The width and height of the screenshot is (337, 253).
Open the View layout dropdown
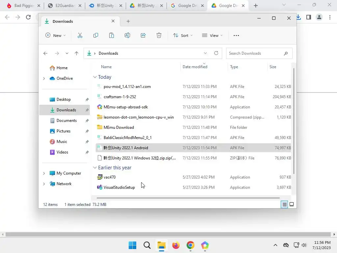212,36
